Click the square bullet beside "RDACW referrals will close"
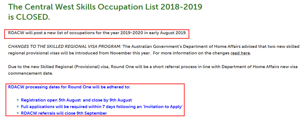Image resolution: width=303 pixels, height=119 pixels. point(18,113)
